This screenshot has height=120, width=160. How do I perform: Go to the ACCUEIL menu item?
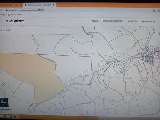click(95, 21)
